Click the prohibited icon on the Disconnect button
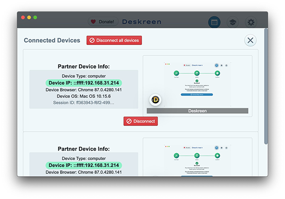Image resolution: width=285 pixels, height=199 pixels. point(129,121)
